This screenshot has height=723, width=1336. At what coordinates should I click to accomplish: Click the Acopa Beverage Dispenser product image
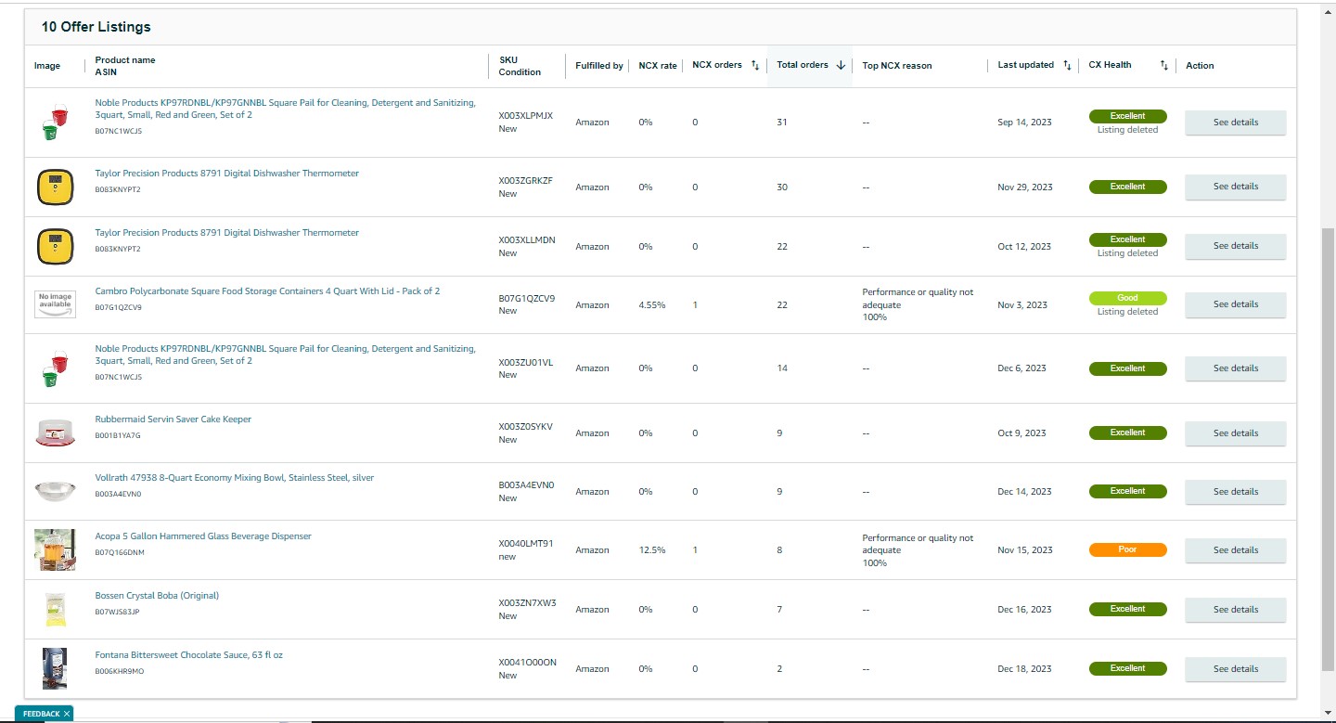point(55,549)
